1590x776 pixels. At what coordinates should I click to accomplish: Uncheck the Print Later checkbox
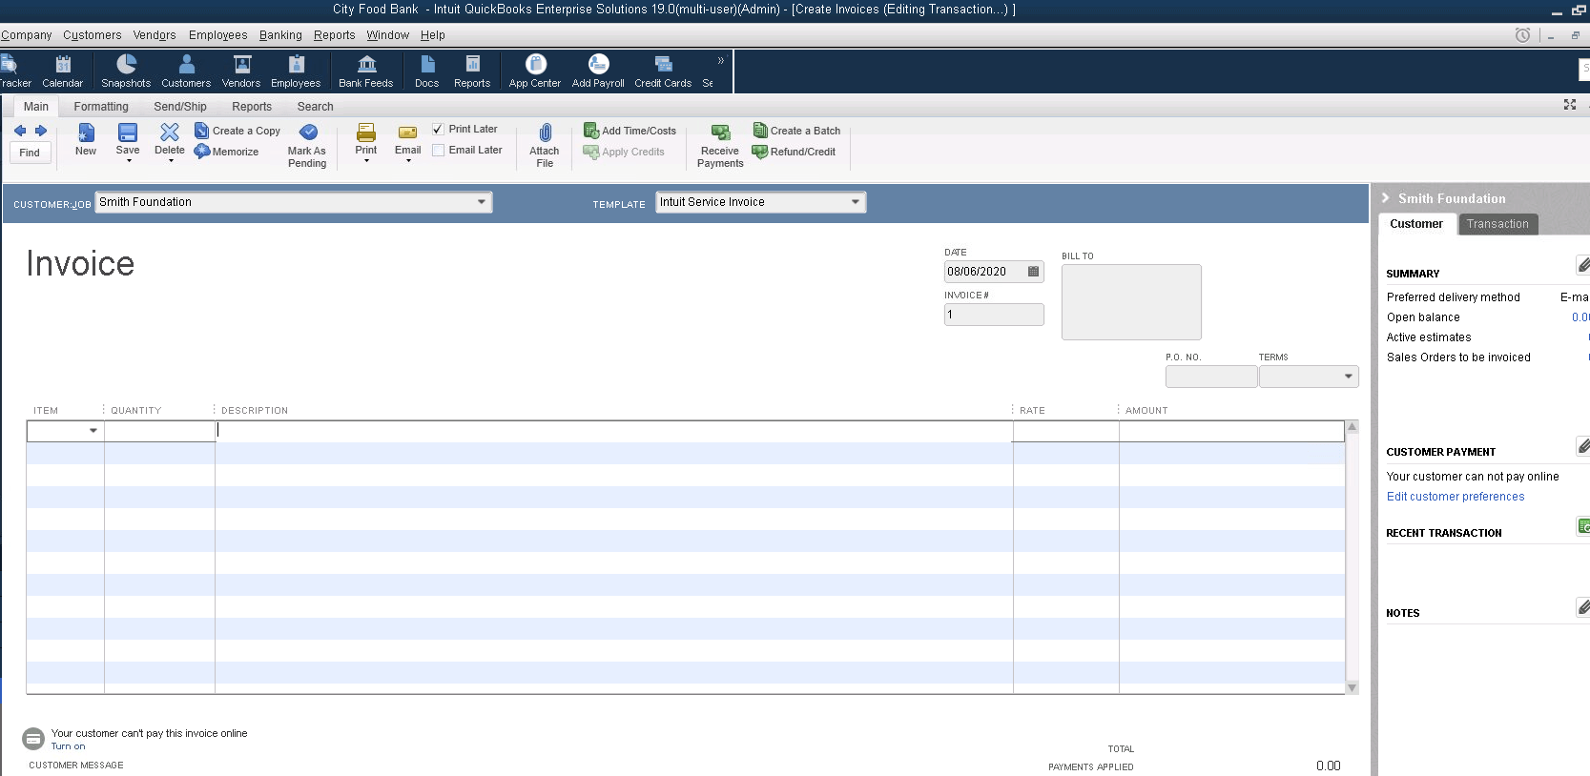click(439, 130)
